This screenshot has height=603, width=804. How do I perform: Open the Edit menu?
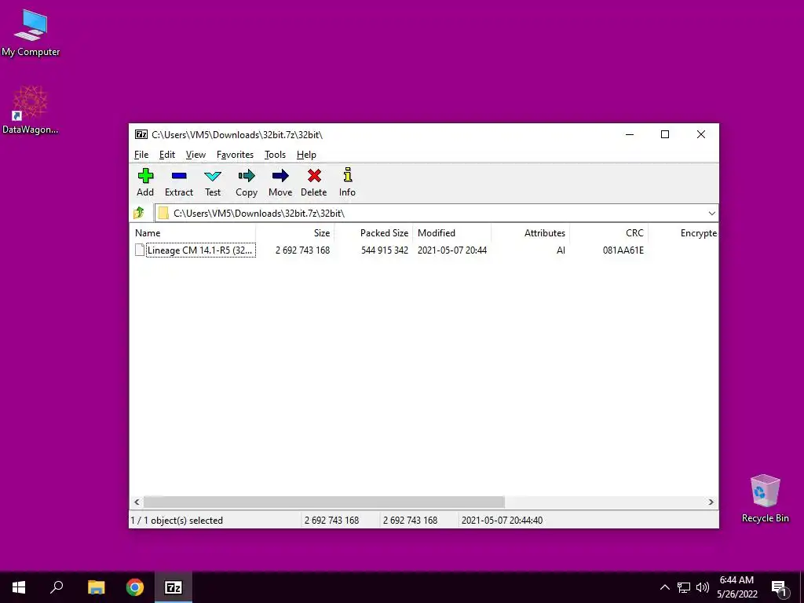coord(167,155)
